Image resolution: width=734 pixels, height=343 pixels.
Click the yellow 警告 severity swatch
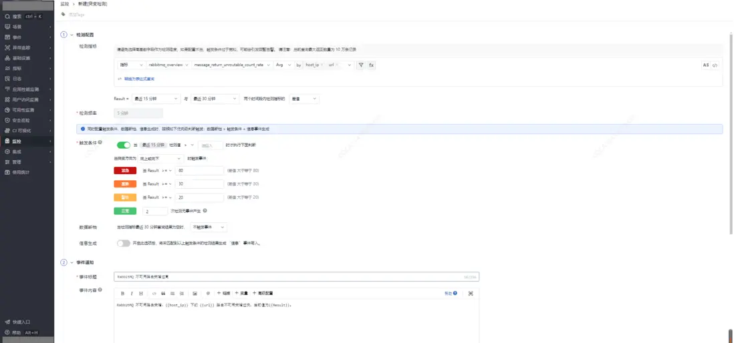tap(125, 198)
